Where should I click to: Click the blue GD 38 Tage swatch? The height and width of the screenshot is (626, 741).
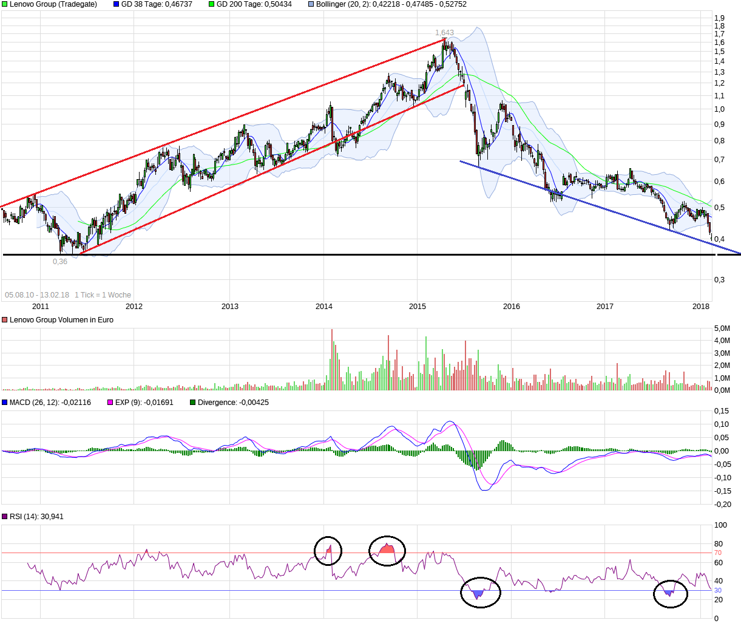point(117,4)
